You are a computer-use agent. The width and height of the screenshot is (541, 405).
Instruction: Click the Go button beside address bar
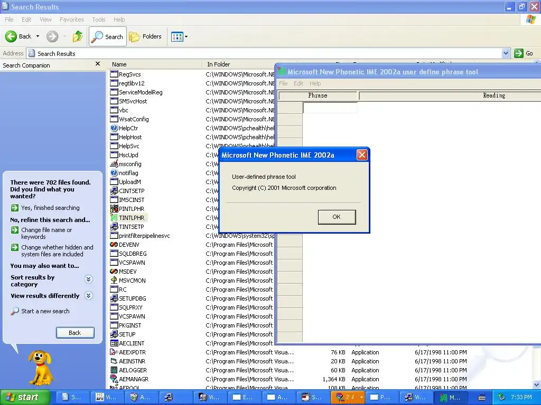click(524, 53)
